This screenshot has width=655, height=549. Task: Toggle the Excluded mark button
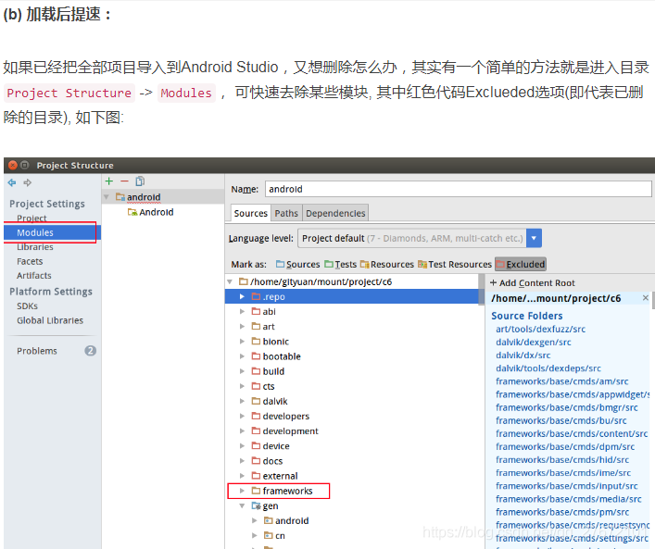click(521, 264)
